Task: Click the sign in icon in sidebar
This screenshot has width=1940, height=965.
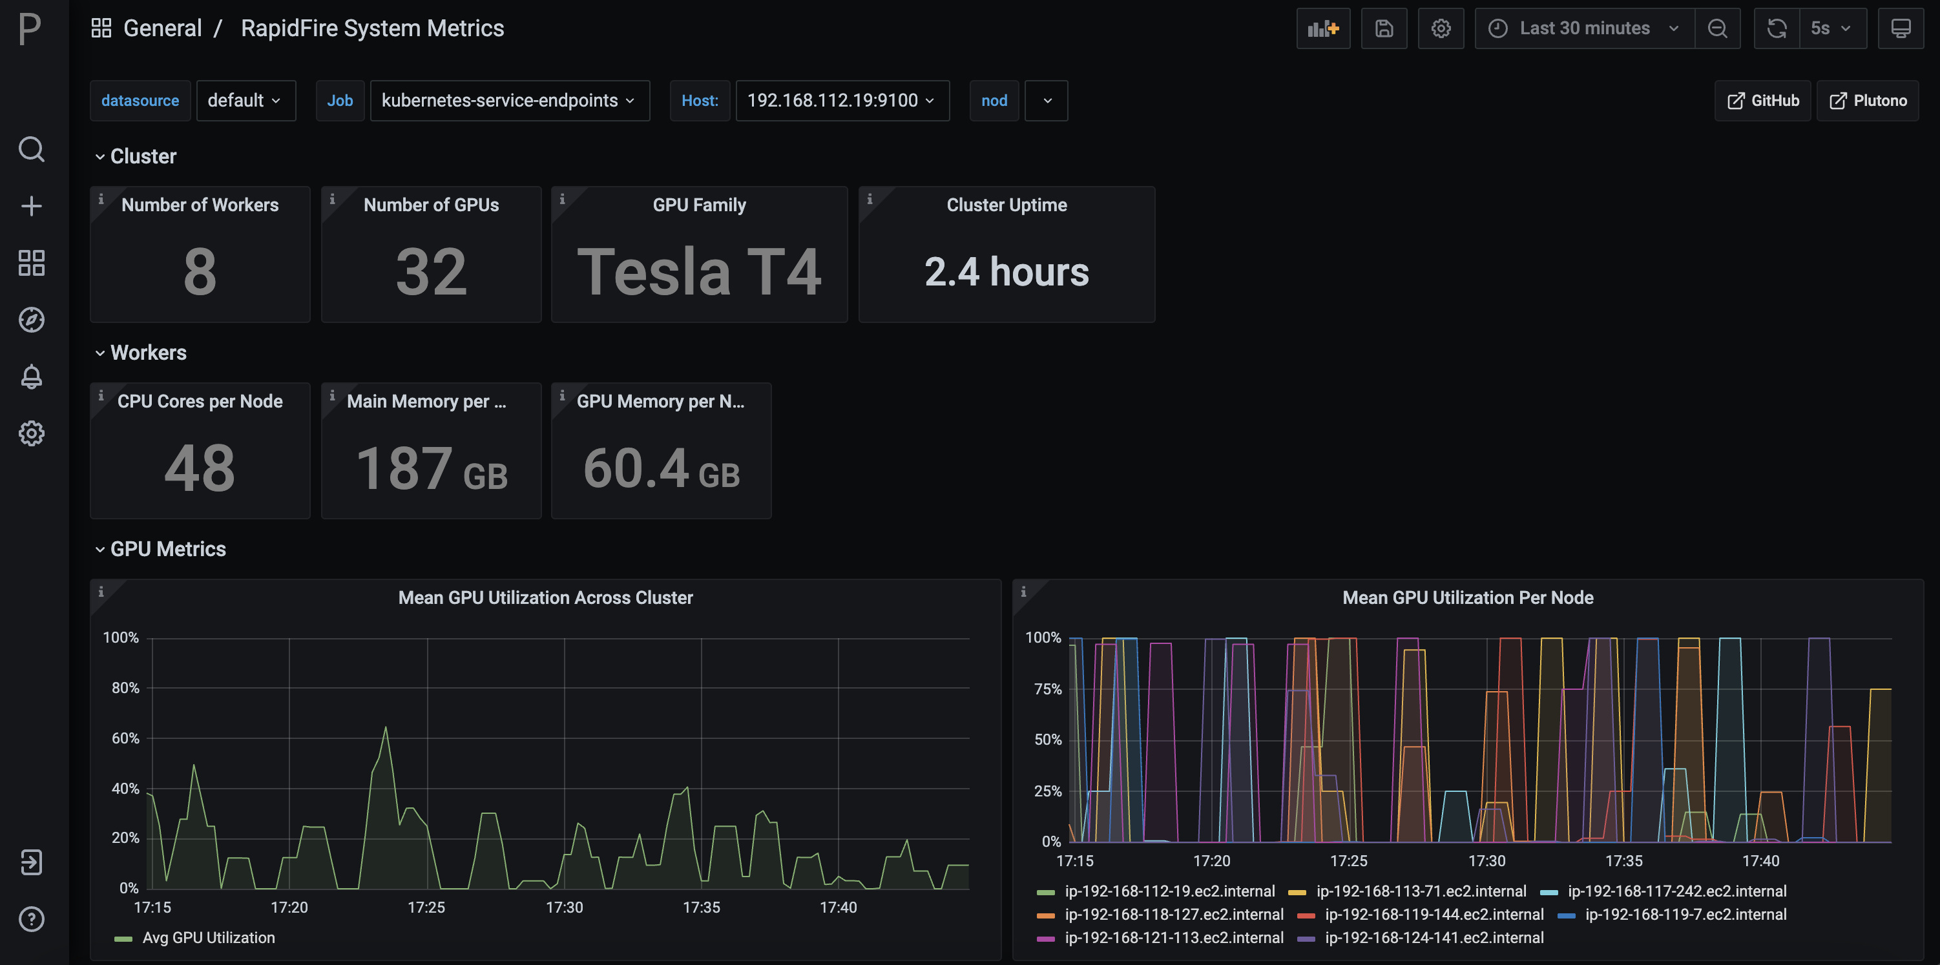Action: point(31,862)
